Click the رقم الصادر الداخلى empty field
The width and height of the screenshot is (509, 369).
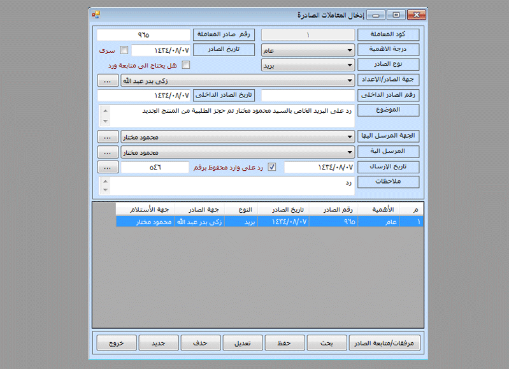click(308, 96)
